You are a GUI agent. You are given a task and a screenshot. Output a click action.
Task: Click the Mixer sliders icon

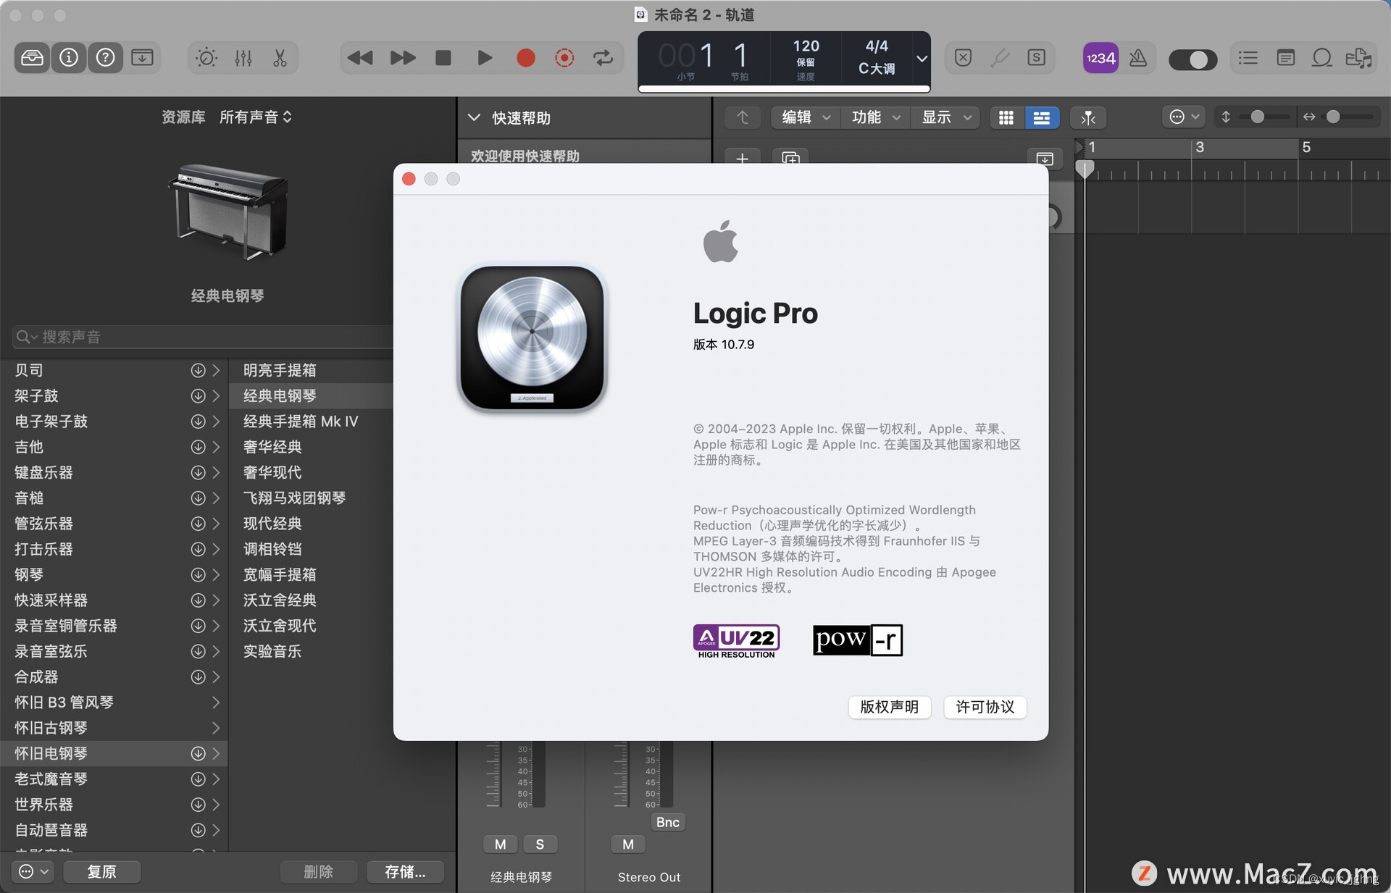coord(243,58)
